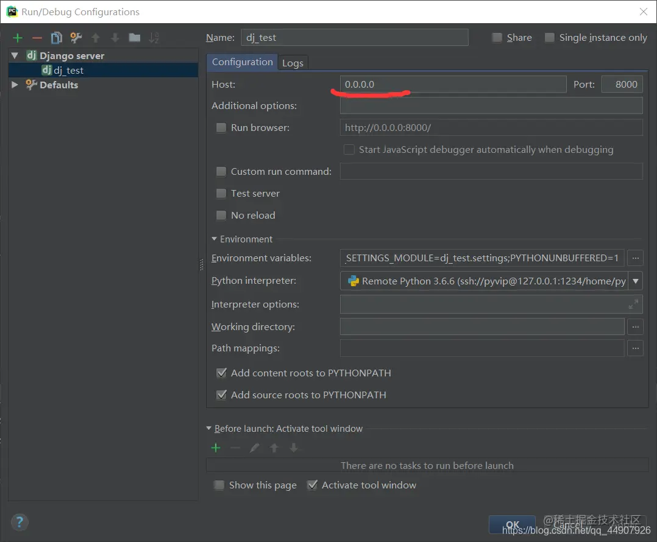The height and width of the screenshot is (542, 657).
Task: Open the environment variables editor button
Action: (635, 258)
